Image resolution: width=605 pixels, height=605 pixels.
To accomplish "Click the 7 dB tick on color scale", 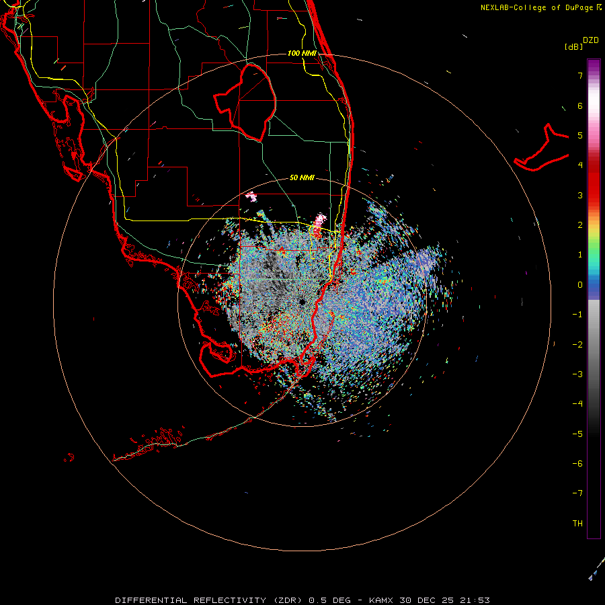I will (580, 75).
